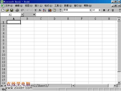Click the Sort Ascending icon
The height and width of the screenshot is (91, 121).
(x=44, y=10)
